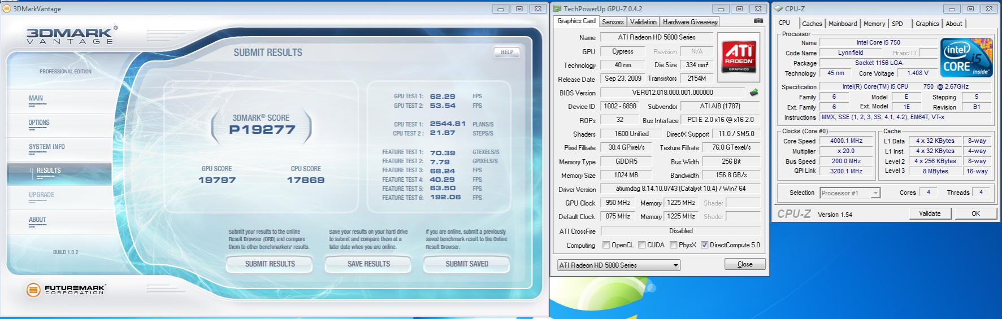
Task: Open the Hardware Giveaway tab
Action: click(x=690, y=22)
